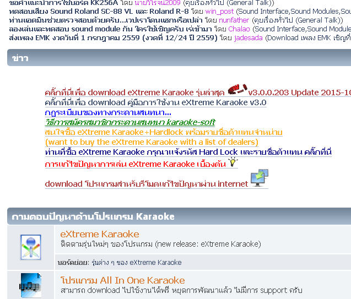Open the Hard Lock code registration link
Screen dimensions: 351x299
[x=188, y=152]
